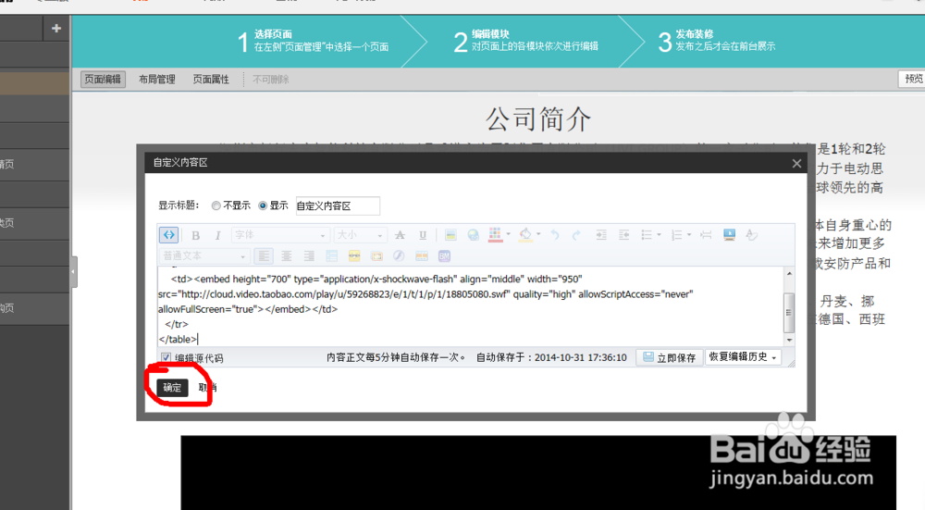Expand text color dropdown arrow
Screen dimensions: 925x510
click(x=508, y=234)
